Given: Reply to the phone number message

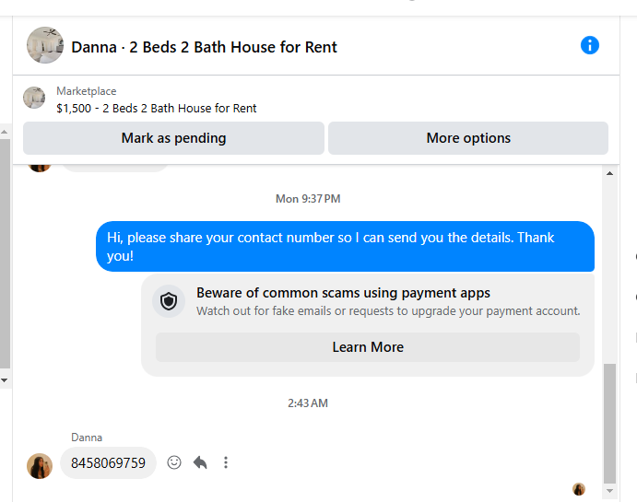Looking at the screenshot, I should [200, 462].
